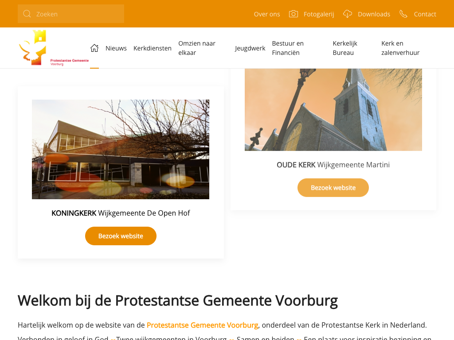Open the Omzien naar elkaar menu
454x340 pixels.
click(197, 48)
